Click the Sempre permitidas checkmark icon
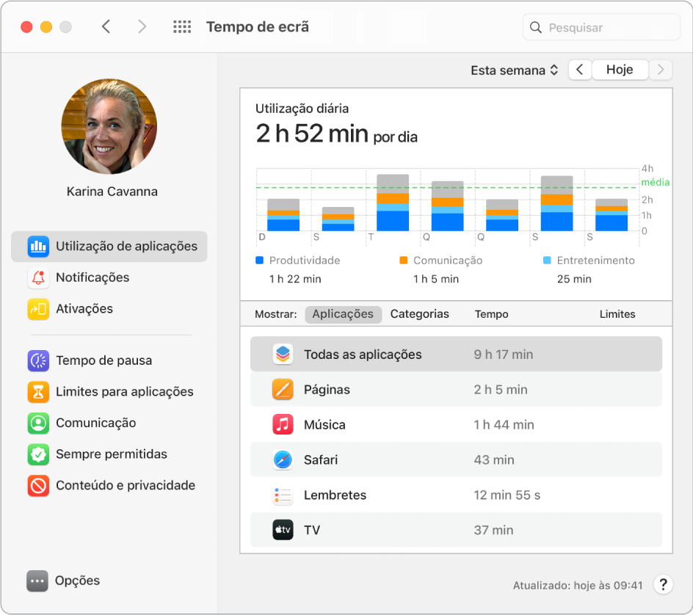The image size is (693, 615). click(38, 454)
